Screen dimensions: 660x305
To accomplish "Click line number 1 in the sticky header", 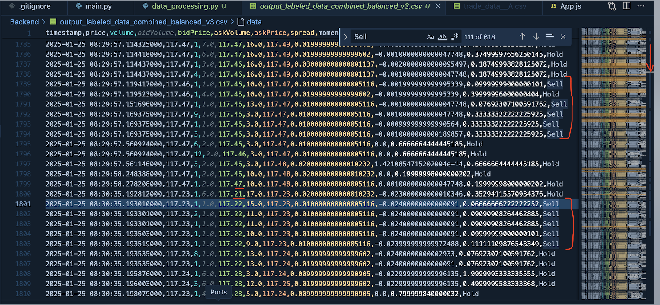I will [x=29, y=33].
